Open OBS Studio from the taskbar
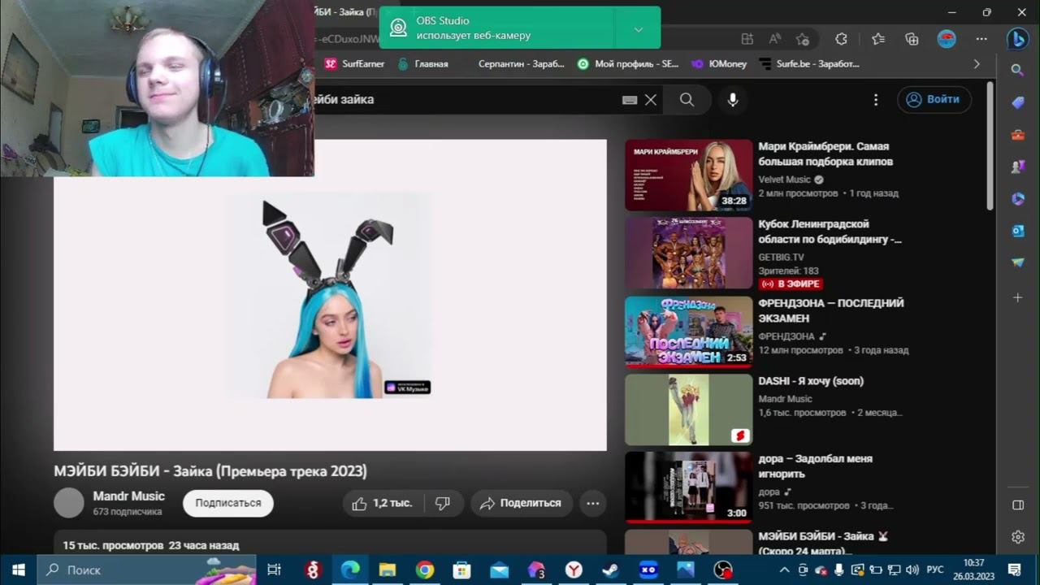1040x585 pixels. click(x=723, y=570)
